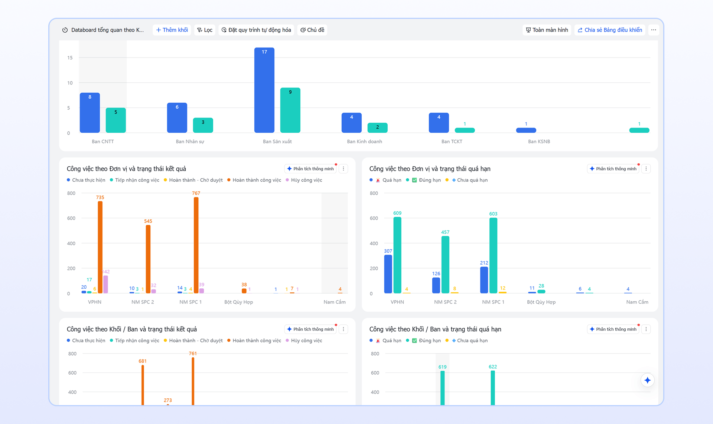Click the Bột Quỳ Hợp label in kết quả chart
713x424 pixels.
coord(239,302)
